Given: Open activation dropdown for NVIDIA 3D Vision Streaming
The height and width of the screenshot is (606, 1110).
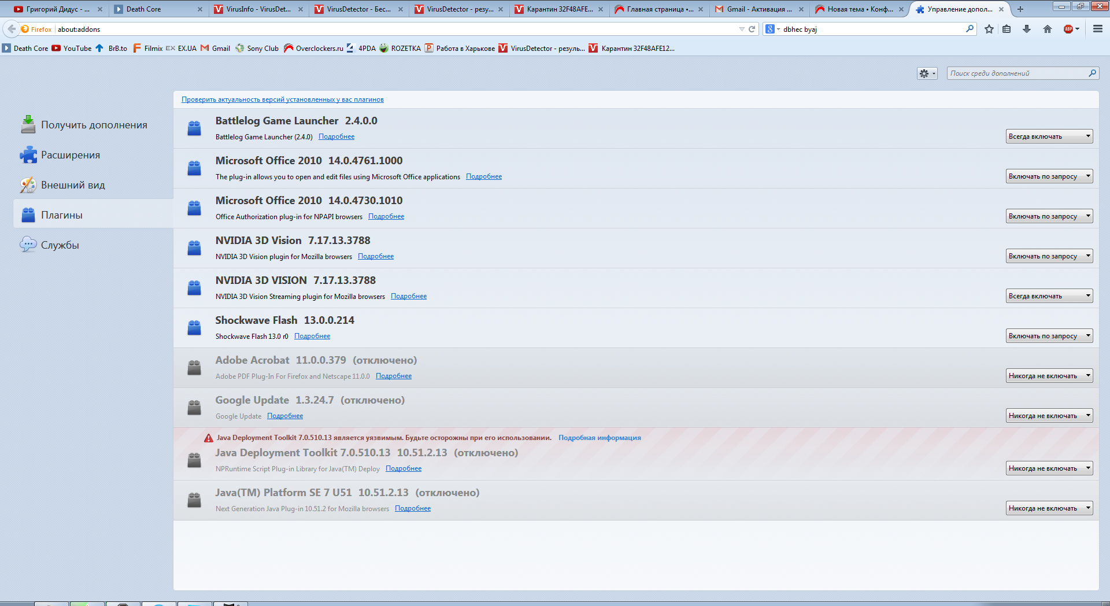Looking at the screenshot, I should [x=1049, y=296].
